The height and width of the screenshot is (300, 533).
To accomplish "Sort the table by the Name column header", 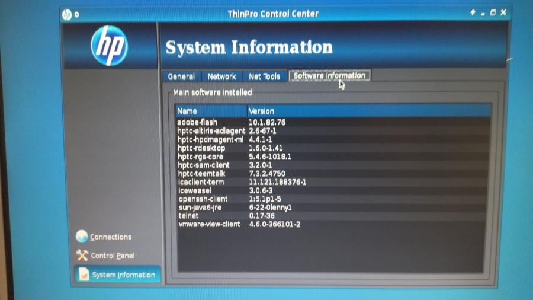I will [x=211, y=111].
